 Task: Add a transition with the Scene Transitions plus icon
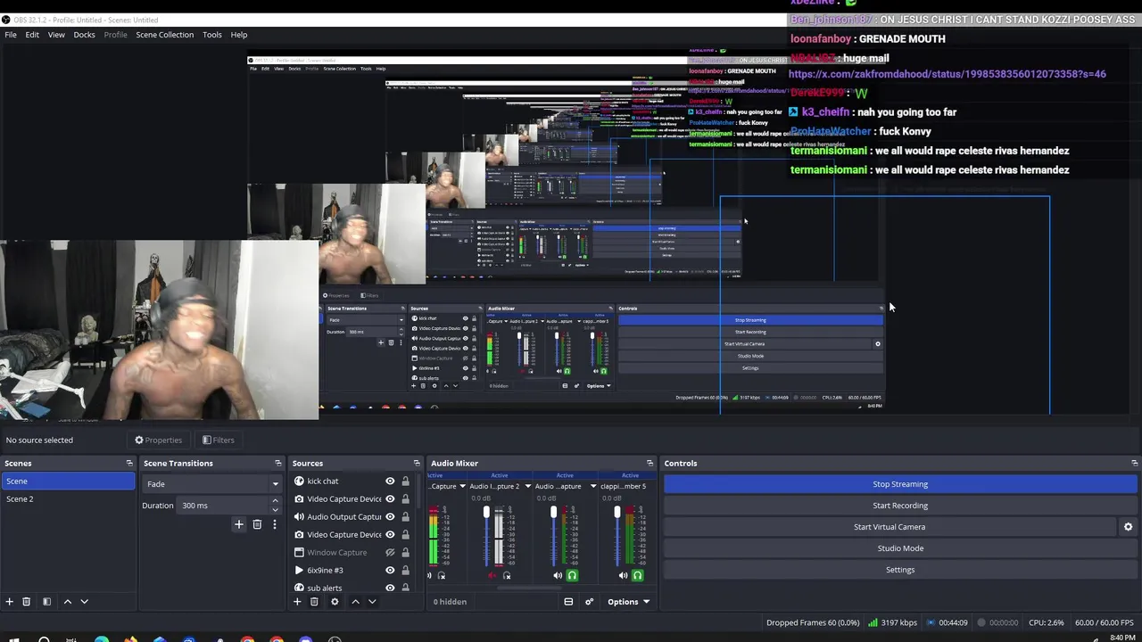point(238,524)
